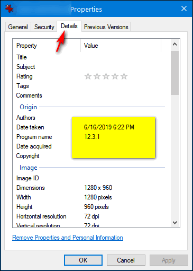Select the Dimensions label
The width and height of the screenshot is (193, 271).
point(31,188)
